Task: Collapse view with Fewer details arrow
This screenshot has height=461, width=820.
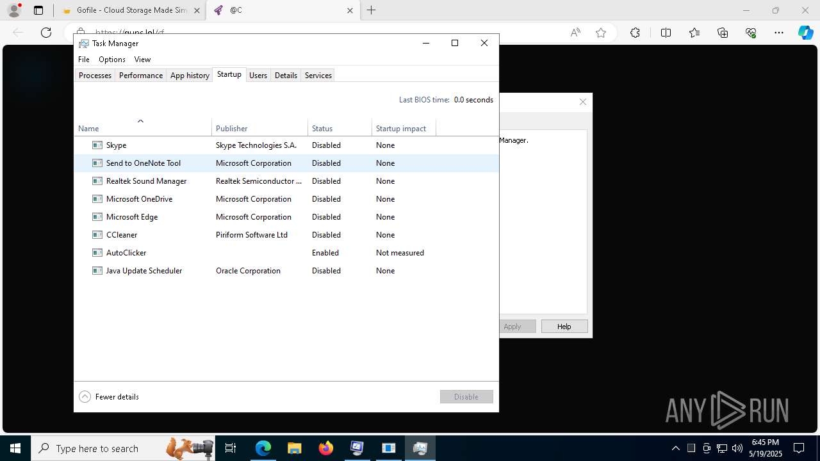Action: (85, 397)
